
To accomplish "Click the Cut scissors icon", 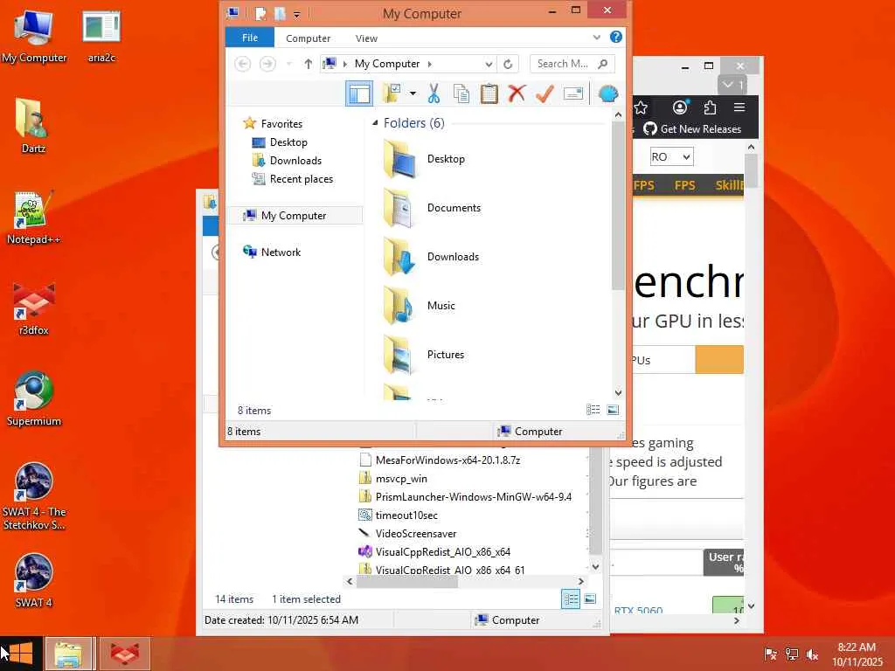I will pos(434,93).
